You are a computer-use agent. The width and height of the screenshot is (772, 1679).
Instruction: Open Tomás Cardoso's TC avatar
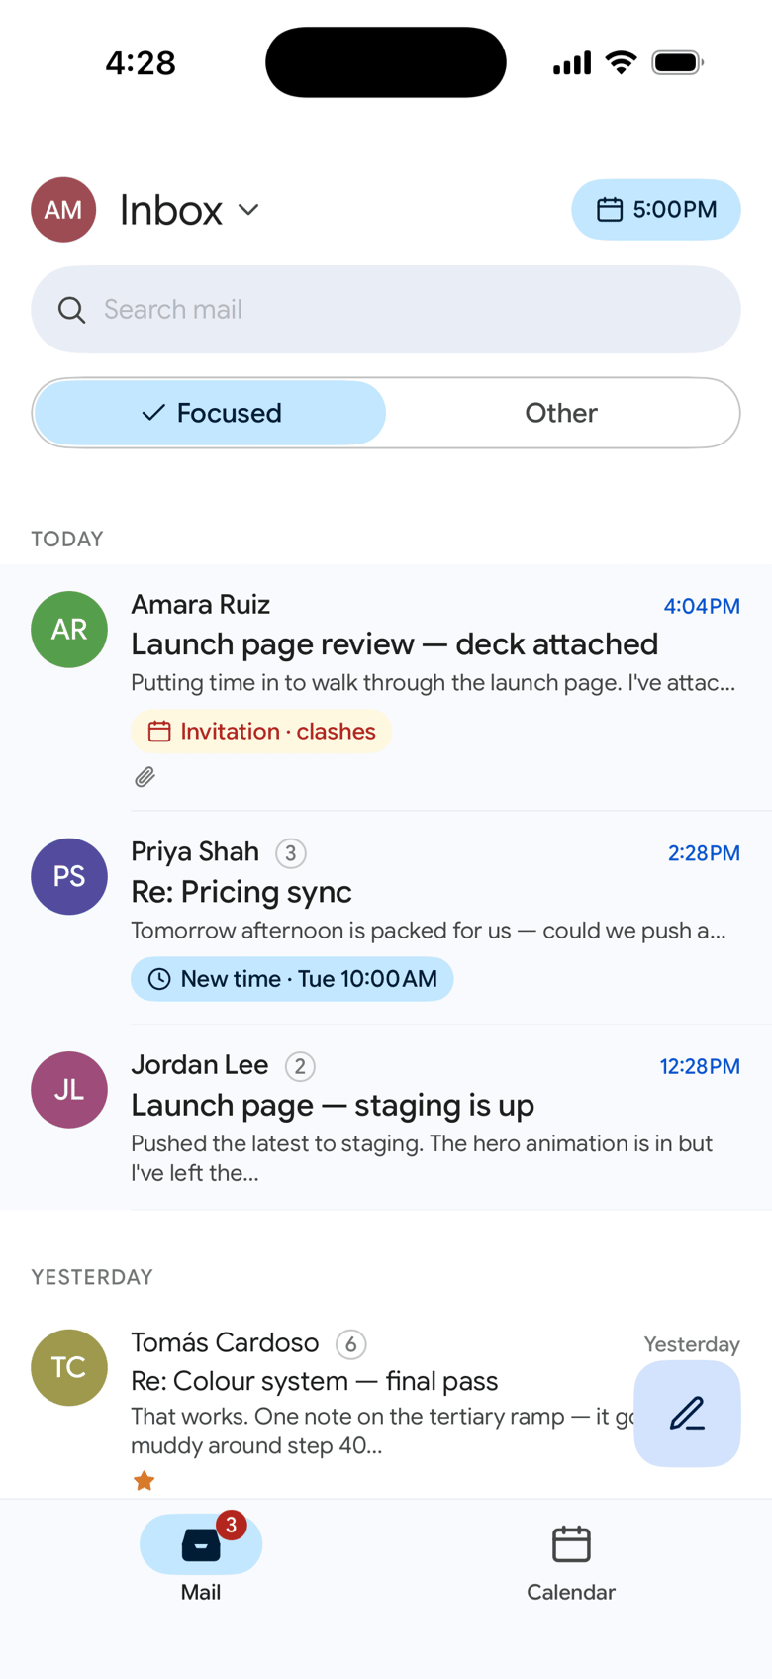(69, 1367)
